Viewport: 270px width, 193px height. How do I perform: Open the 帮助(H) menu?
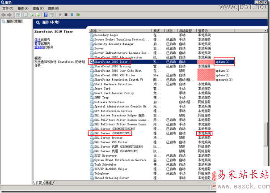click(53, 8)
